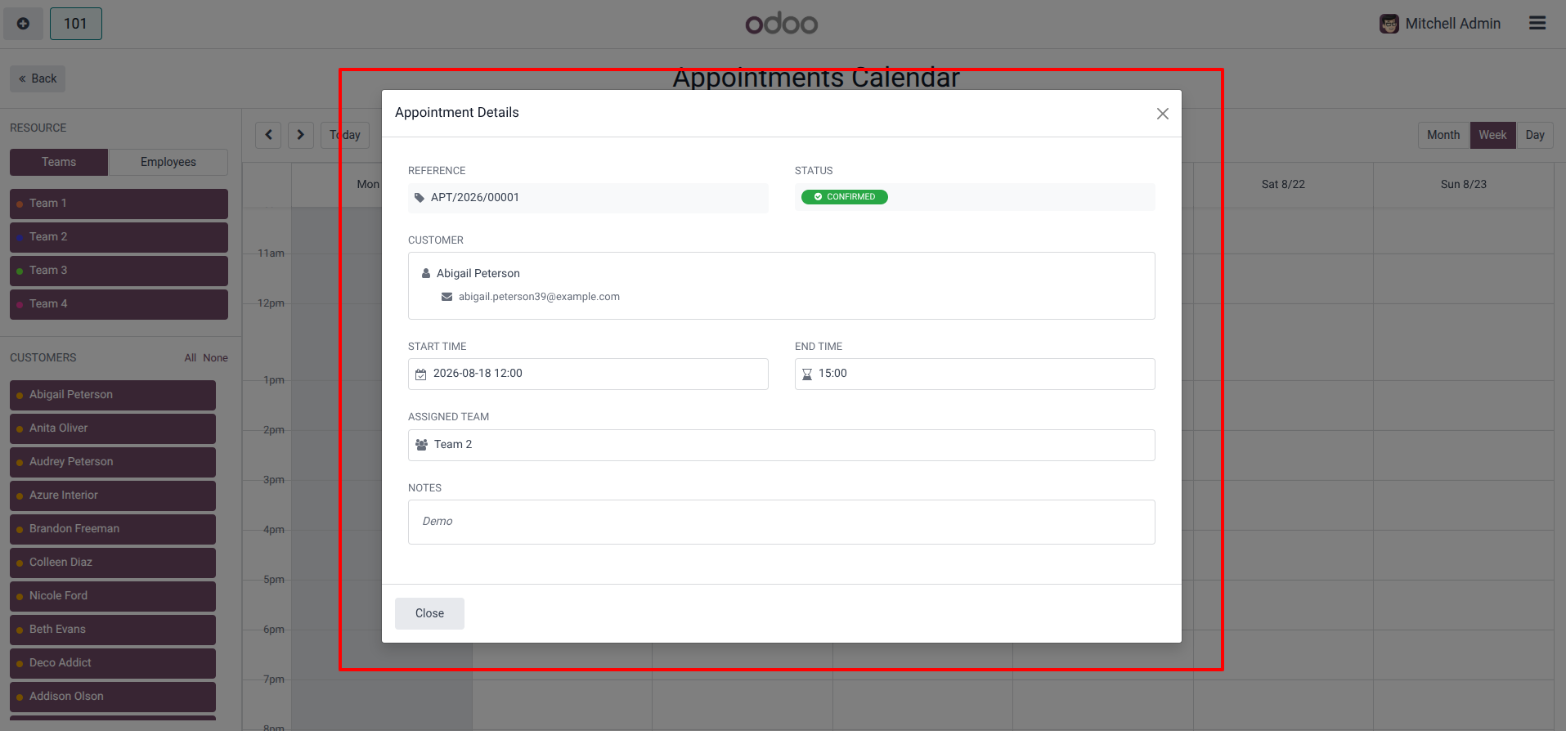Click the Start Time field
The width and height of the screenshot is (1566, 731).
[588, 374]
